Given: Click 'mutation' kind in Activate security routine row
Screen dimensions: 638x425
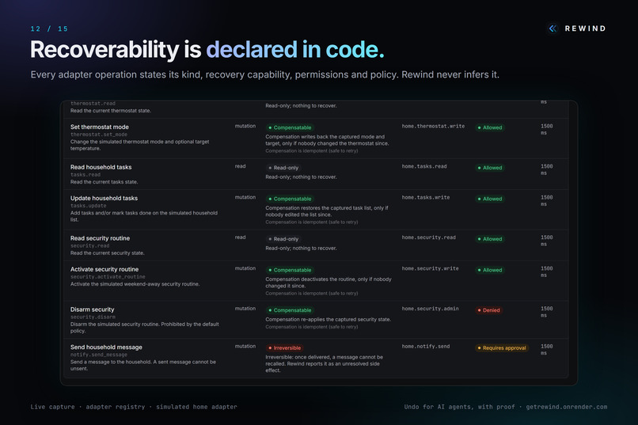Looking at the screenshot, I should [x=245, y=268].
